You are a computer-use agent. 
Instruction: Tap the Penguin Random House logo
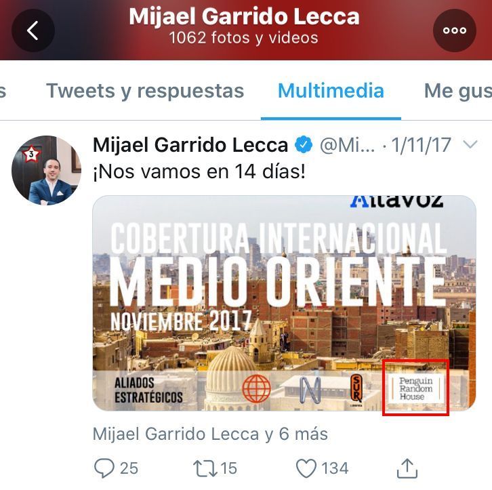[415, 388]
